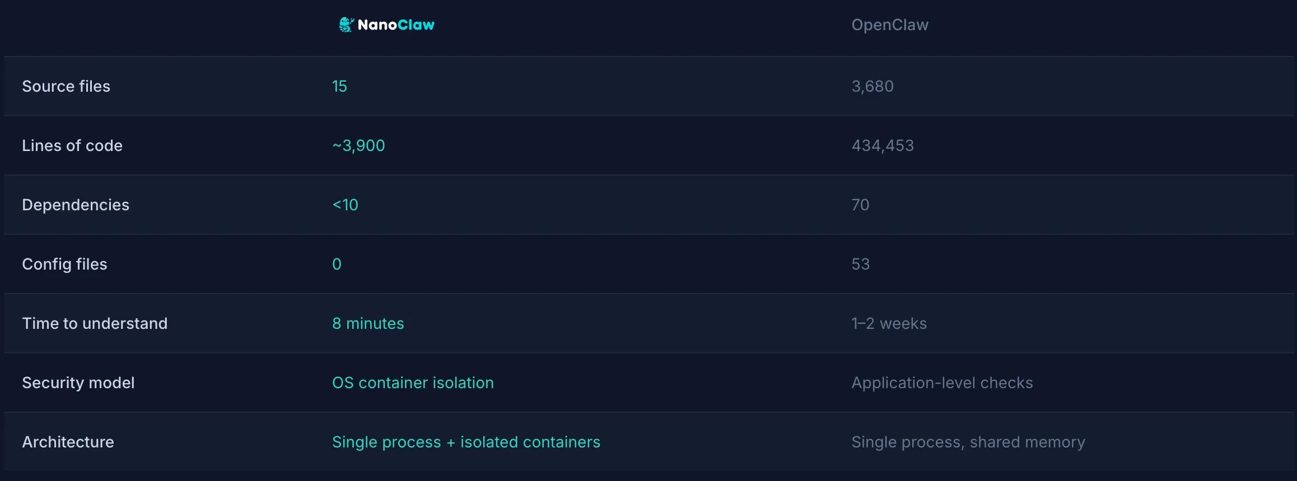Viewport: 1297px width, 481px height.
Task: Click the 434,453 lines of code value
Action: 882,145
